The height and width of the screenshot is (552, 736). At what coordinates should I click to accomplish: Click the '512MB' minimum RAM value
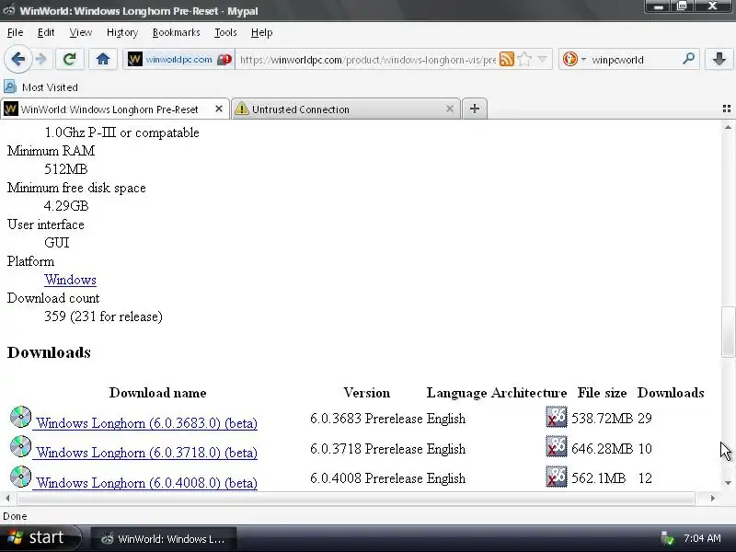pyautogui.click(x=66, y=169)
